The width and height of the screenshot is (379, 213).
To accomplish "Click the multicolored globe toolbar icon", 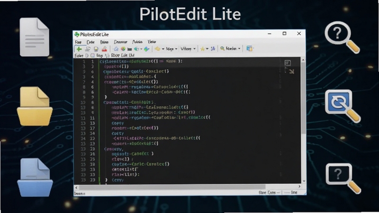I will pyautogui.click(x=123, y=49).
